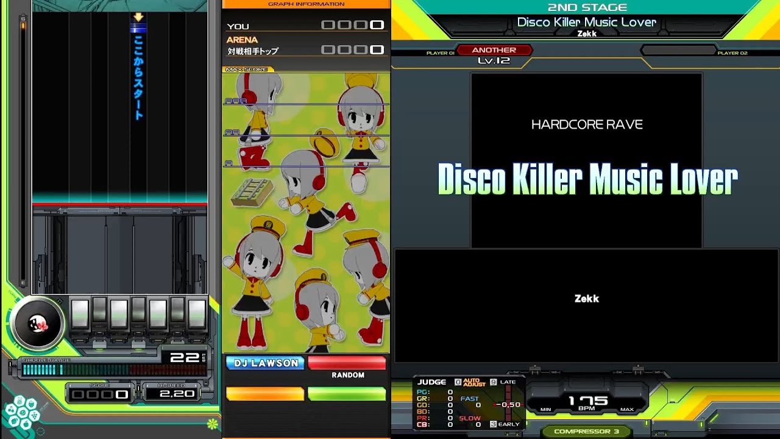Click the SCORE counter display

click(x=100, y=394)
